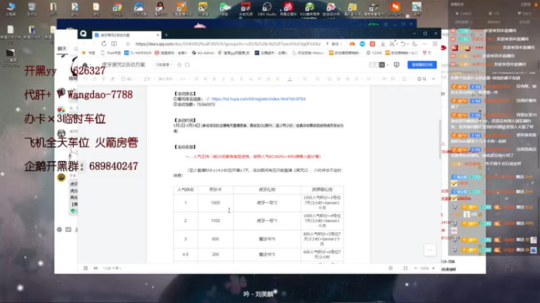Open NetEase Cloud Music desktop shortcut
The image size is (540, 303).
coord(288,9)
